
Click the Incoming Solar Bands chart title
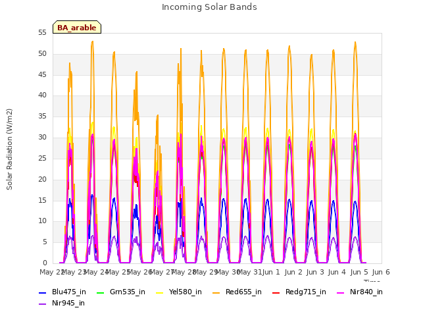click(209, 7)
